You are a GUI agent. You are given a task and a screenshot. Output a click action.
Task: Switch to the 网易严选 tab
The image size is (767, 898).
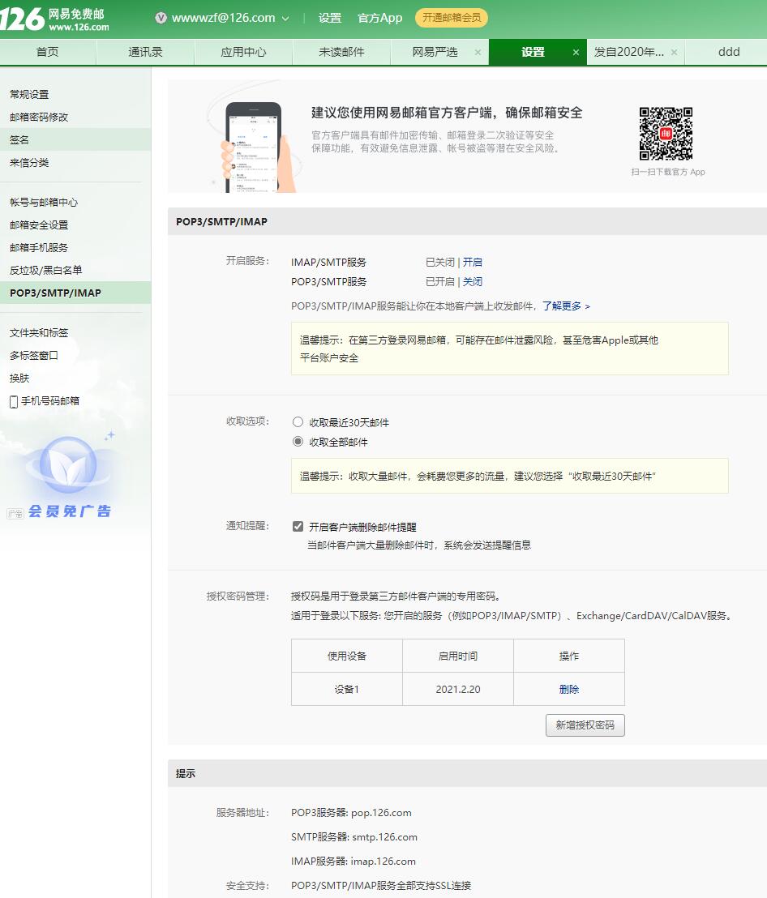pos(435,52)
